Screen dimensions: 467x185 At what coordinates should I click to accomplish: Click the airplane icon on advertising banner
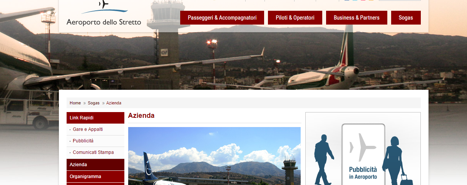pyautogui.click(x=362, y=147)
